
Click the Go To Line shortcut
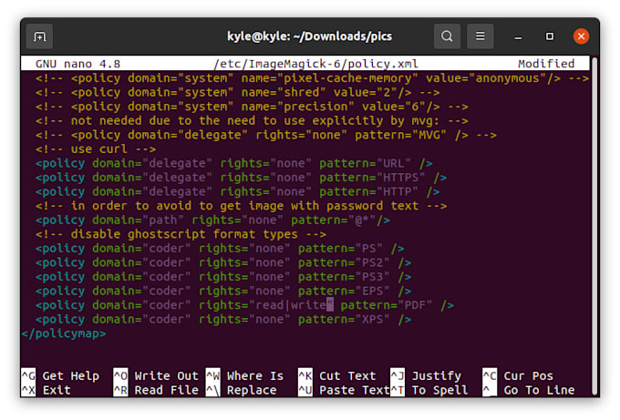point(529,390)
